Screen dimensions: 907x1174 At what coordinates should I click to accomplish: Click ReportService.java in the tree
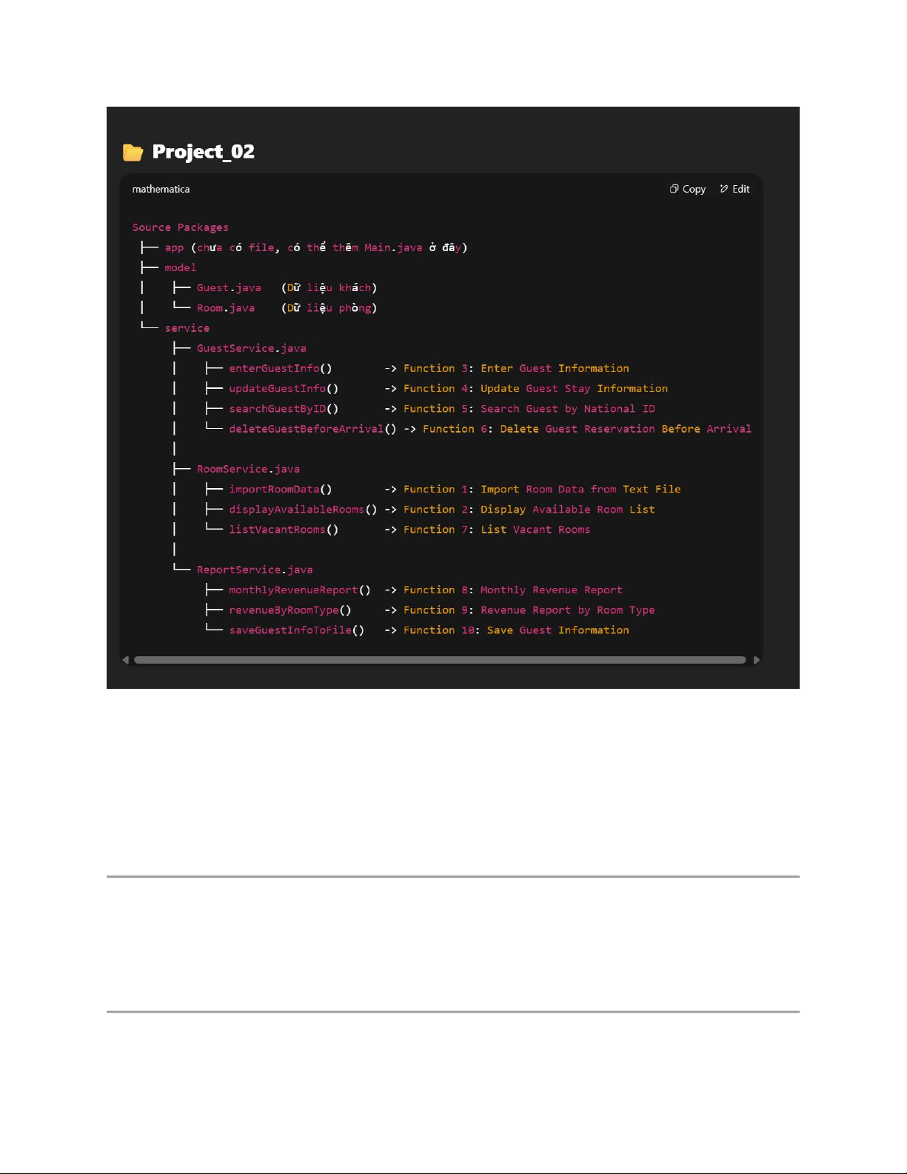click(x=254, y=570)
